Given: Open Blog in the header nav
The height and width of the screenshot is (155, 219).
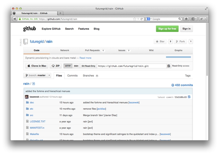Looking at the screenshot, I should [x=96, y=29].
